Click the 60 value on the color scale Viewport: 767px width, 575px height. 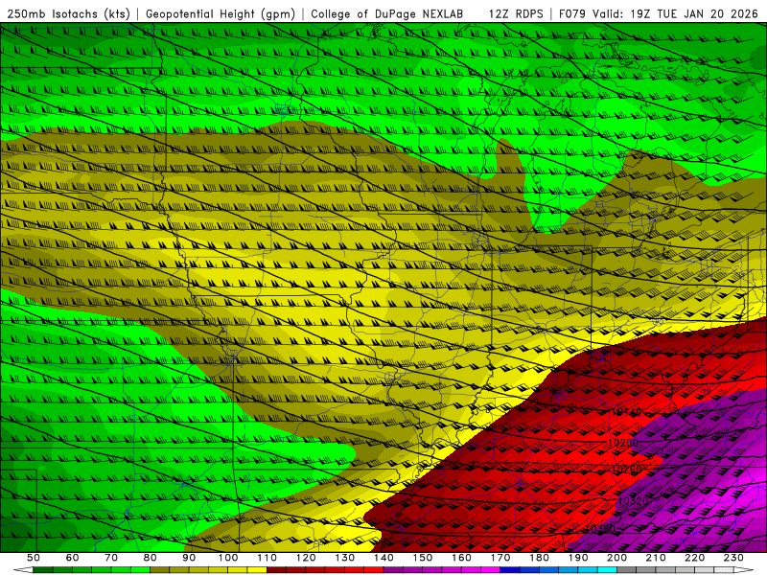pos(73,558)
